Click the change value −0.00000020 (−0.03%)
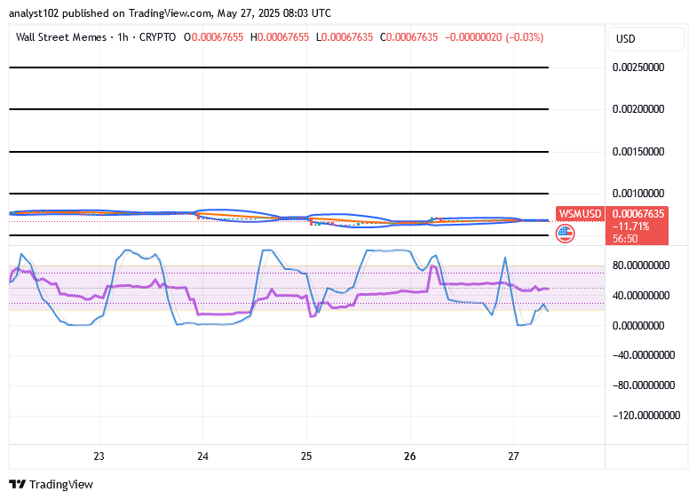The height and width of the screenshot is (500, 697). (x=495, y=37)
